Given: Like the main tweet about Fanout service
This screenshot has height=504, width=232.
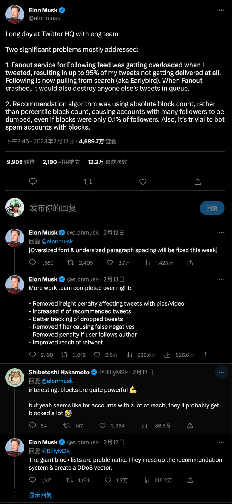Looking at the screenshot, I should pos(143,181).
